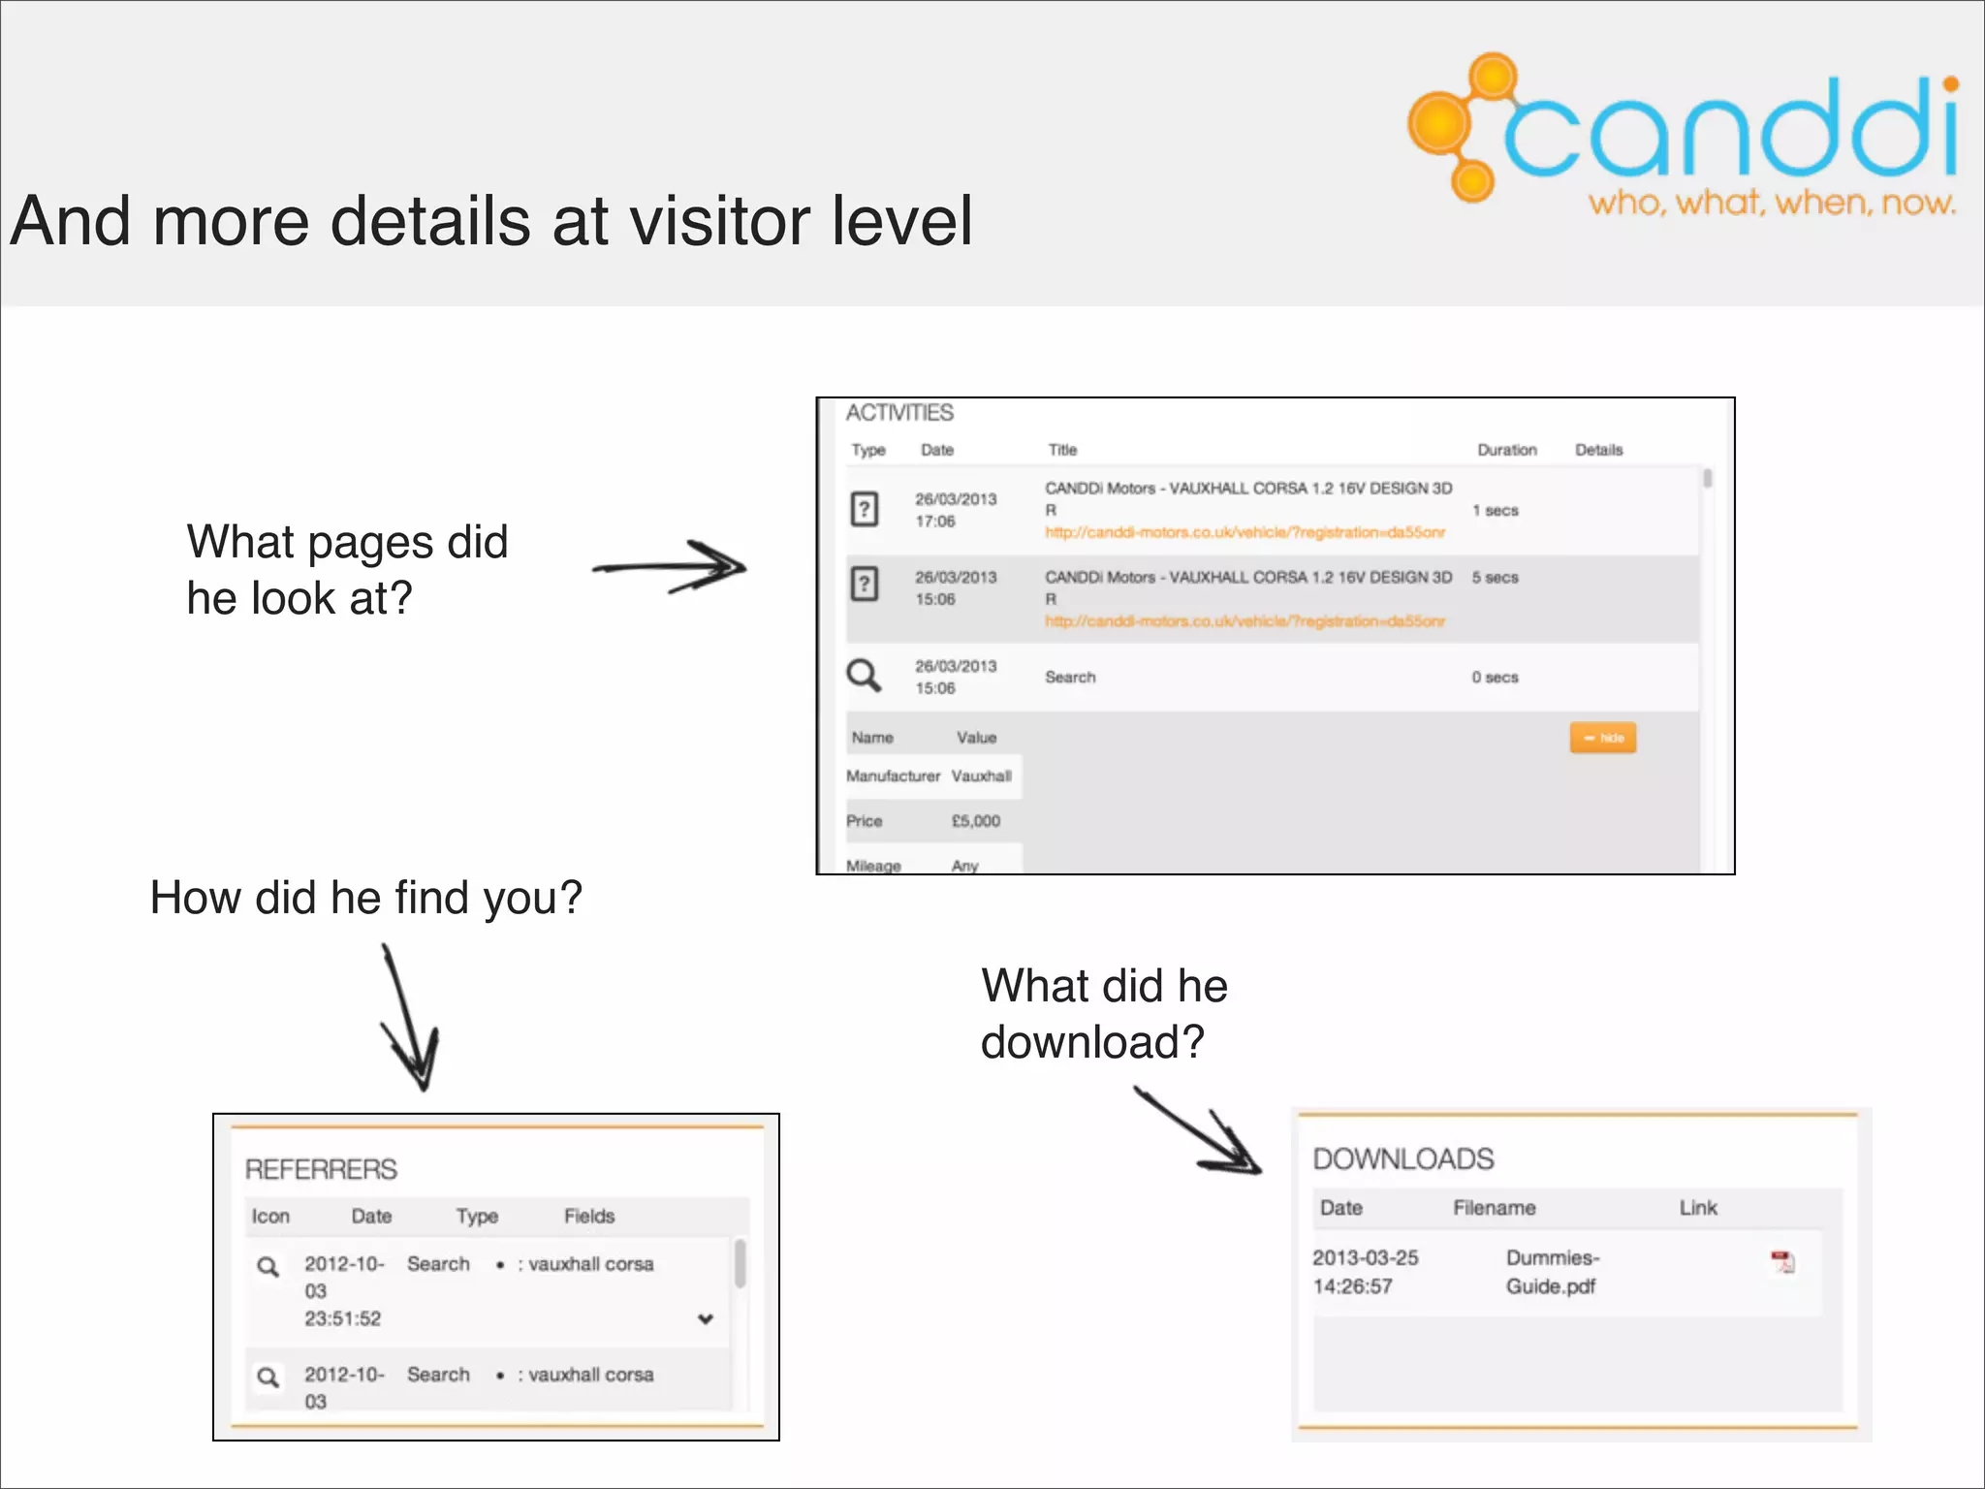Image resolution: width=1985 pixels, height=1489 pixels.
Task: Click the Date column header in Downloads
Action: (x=1340, y=1208)
